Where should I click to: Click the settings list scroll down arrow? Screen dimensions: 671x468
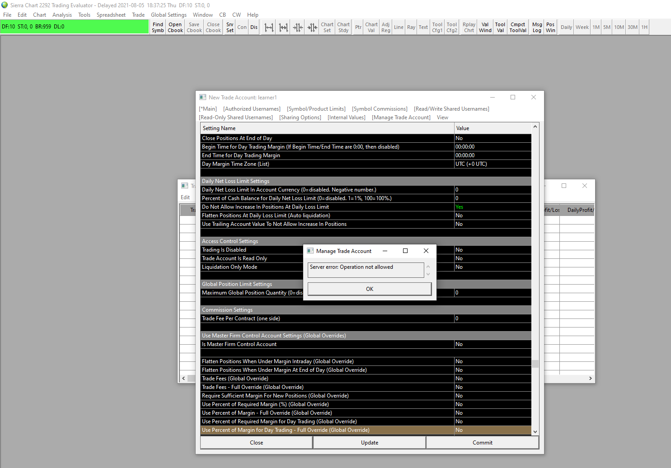(x=535, y=432)
